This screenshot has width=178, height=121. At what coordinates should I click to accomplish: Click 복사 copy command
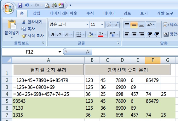pos(28,29)
